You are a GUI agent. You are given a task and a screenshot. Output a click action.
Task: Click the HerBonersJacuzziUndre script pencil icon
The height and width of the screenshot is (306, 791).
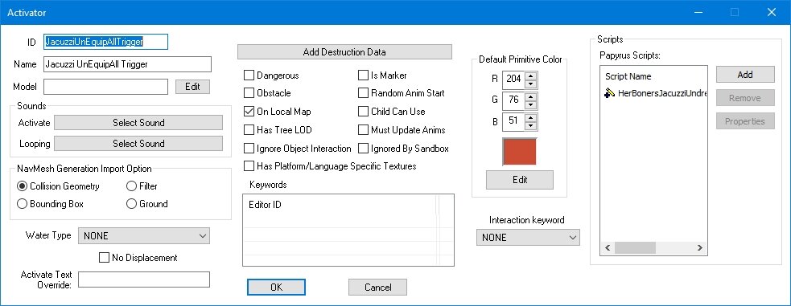click(609, 93)
